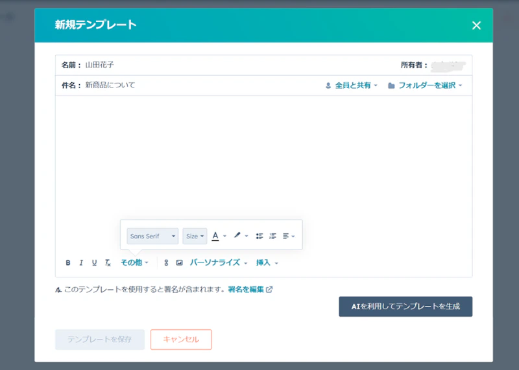Open font Size dropdown
Viewport: 519px width, 370px height.
pyautogui.click(x=195, y=236)
